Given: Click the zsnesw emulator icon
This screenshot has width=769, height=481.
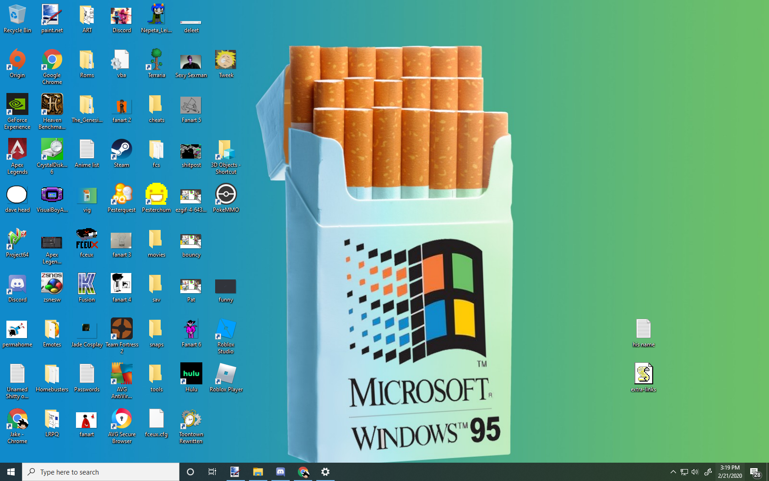Looking at the screenshot, I should click(52, 288).
